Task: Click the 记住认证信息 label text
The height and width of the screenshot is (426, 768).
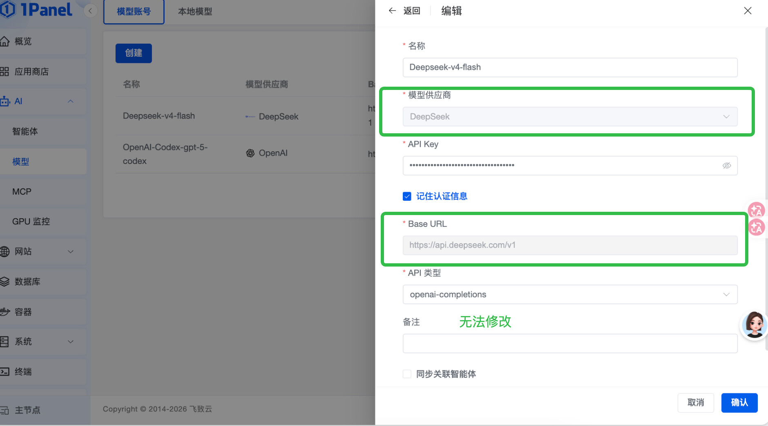Action: 442,197
